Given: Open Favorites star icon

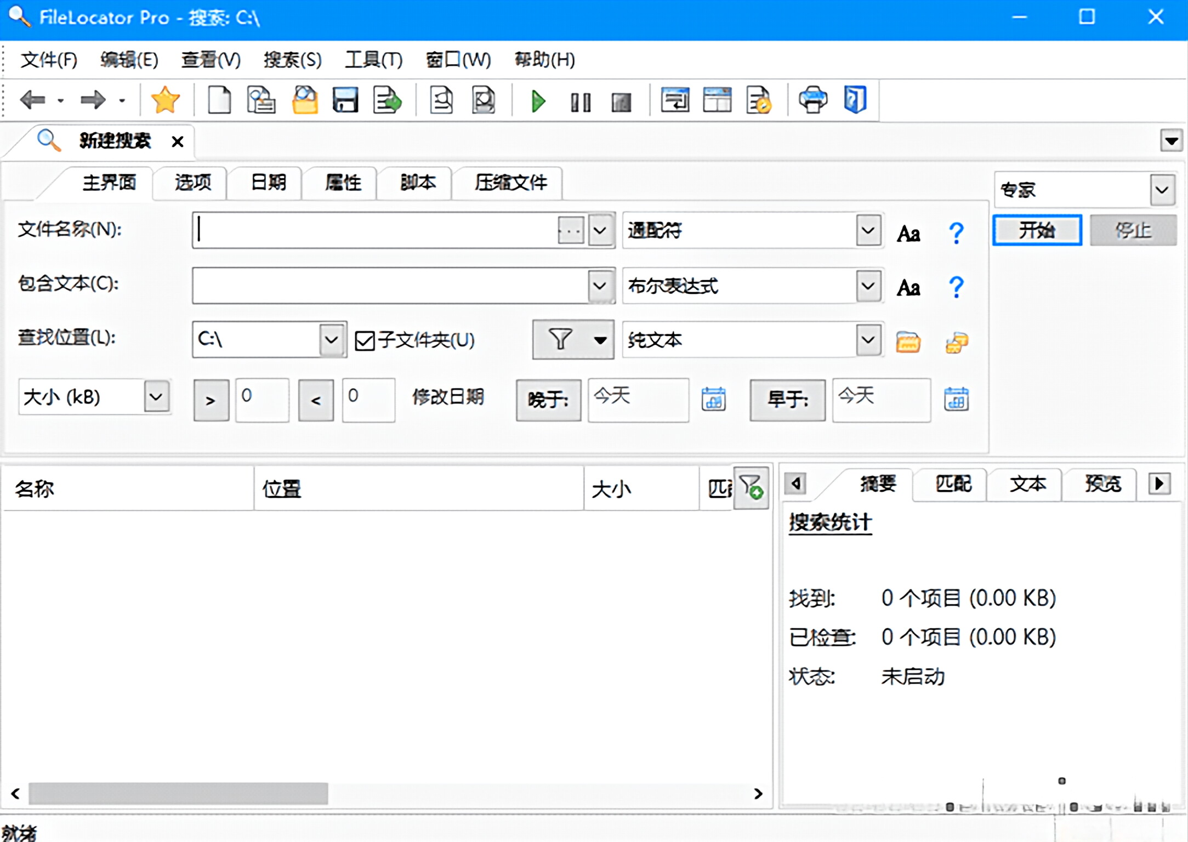Looking at the screenshot, I should (165, 100).
